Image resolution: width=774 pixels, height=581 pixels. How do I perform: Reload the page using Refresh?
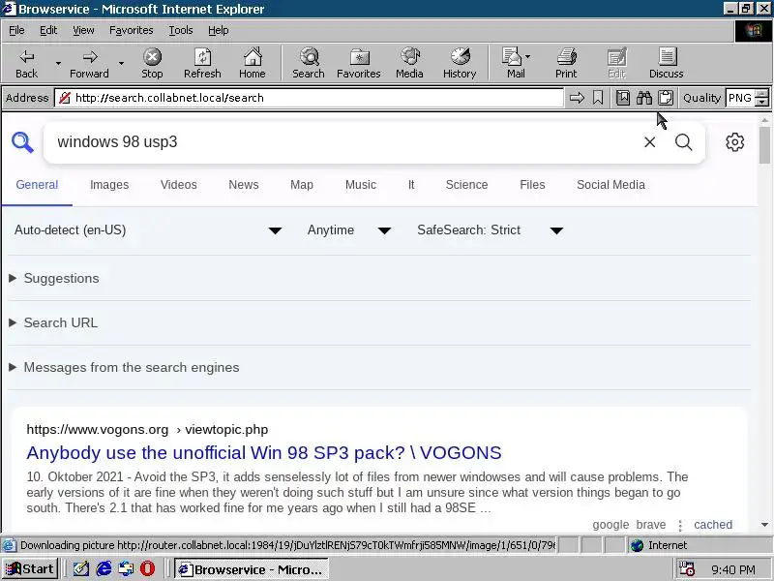pos(202,63)
